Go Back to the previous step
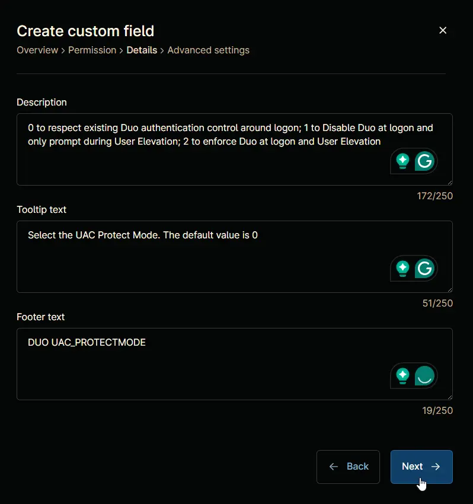 pos(348,467)
